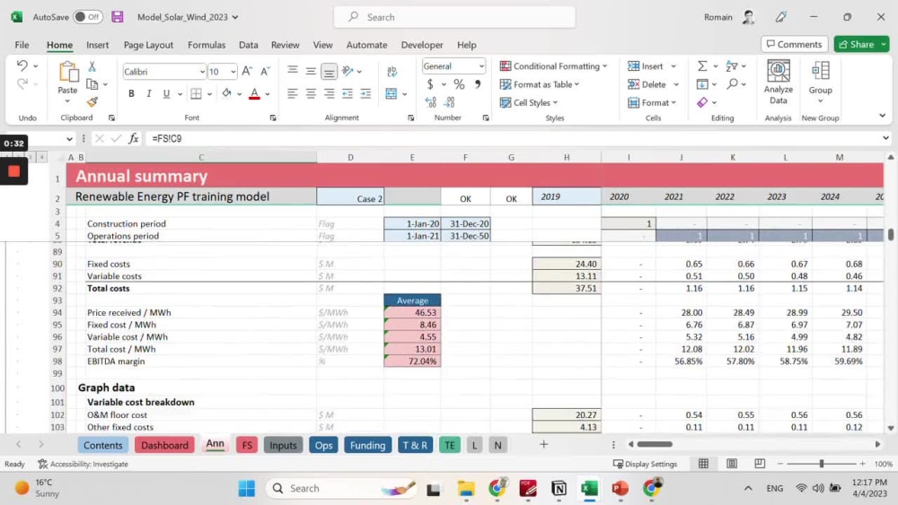Open the Format cells dropdown
This screenshot has height=505, width=898.
click(x=652, y=102)
